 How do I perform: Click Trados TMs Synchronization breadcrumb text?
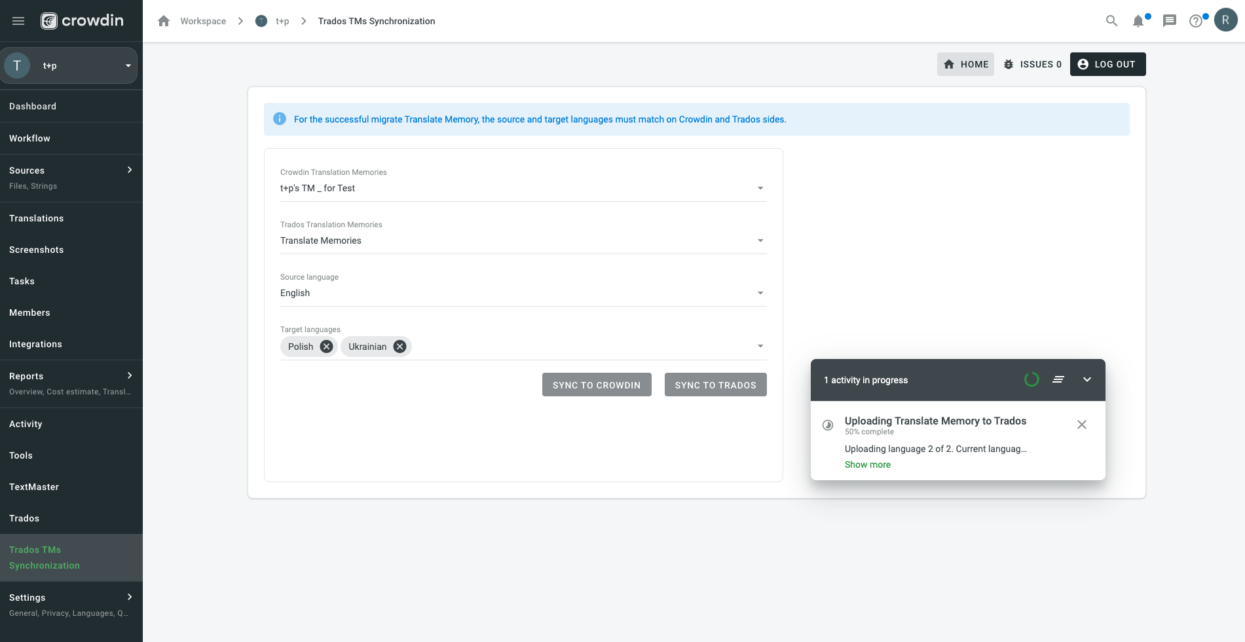tap(377, 21)
